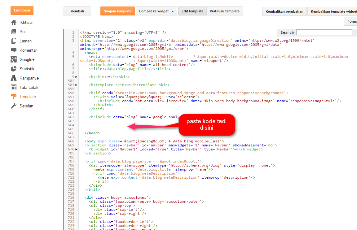The image size is (357, 230).
Task: Click the closing </head> tag line
Action: [x=92, y=133]
